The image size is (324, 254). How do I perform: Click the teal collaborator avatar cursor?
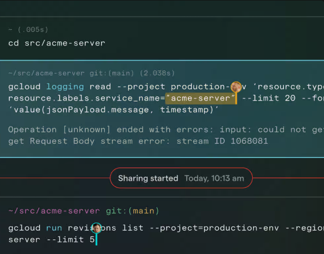(96, 228)
